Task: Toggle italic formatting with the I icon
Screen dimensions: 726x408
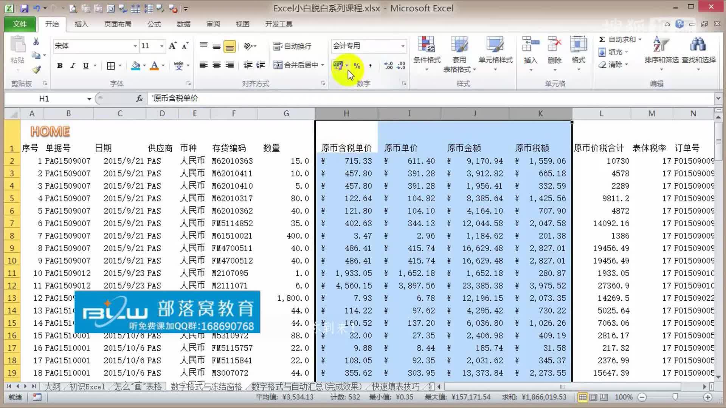Action: (72, 65)
